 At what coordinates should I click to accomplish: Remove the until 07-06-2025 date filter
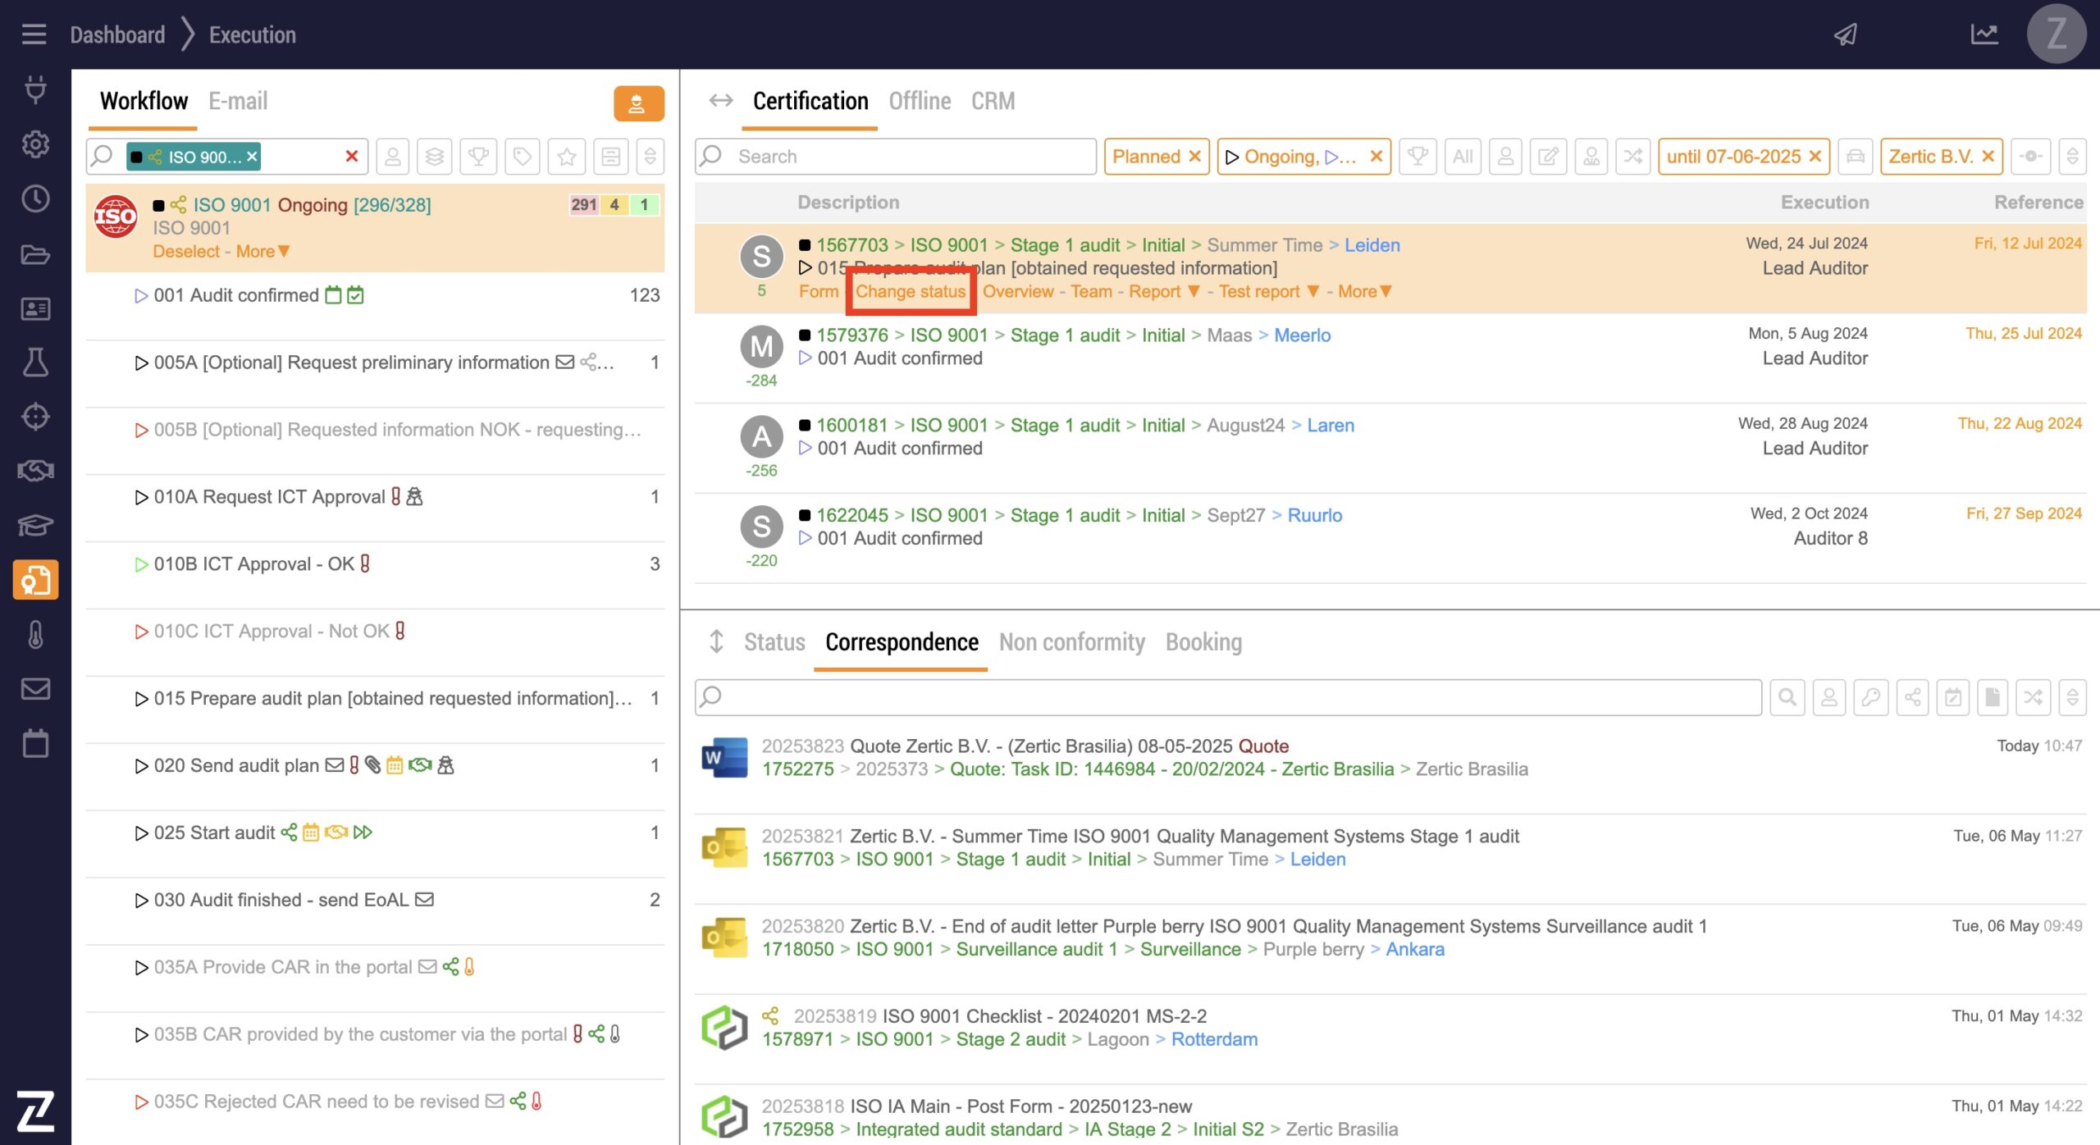(x=1815, y=157)
